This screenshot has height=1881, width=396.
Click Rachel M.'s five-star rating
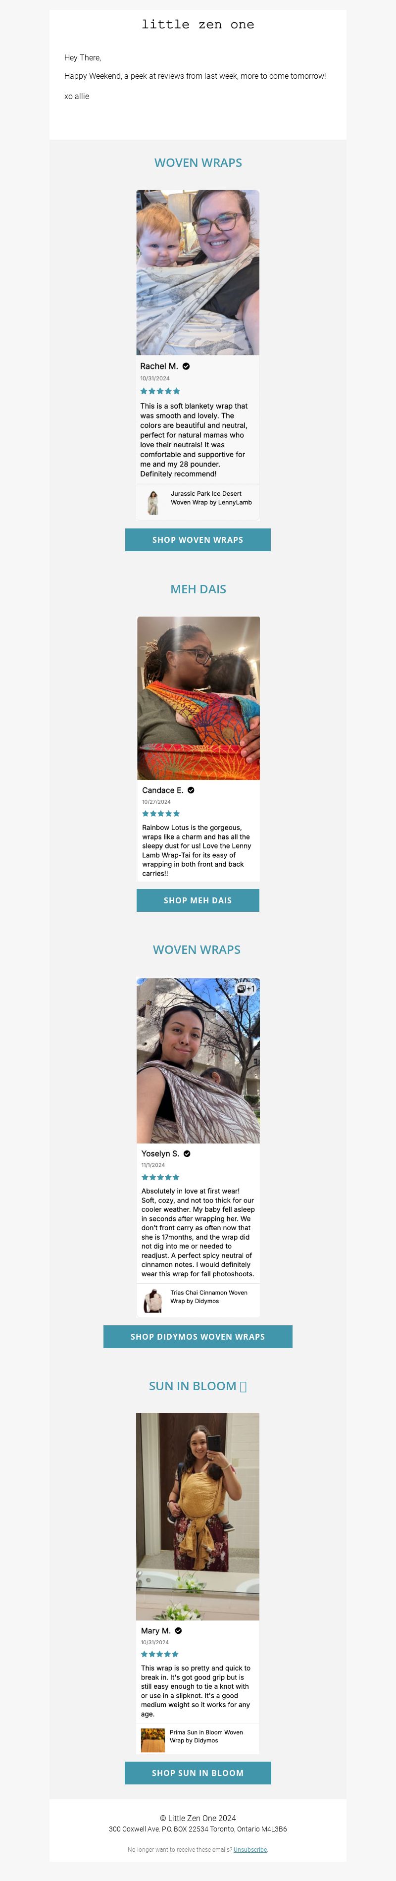click(160, 391)
